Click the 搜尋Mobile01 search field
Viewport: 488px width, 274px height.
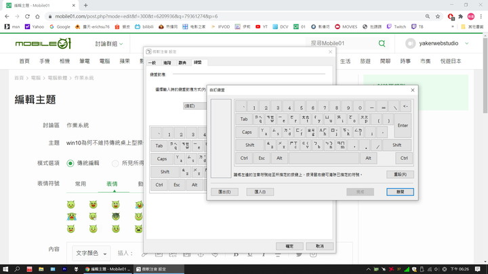[x=342, y=43]
